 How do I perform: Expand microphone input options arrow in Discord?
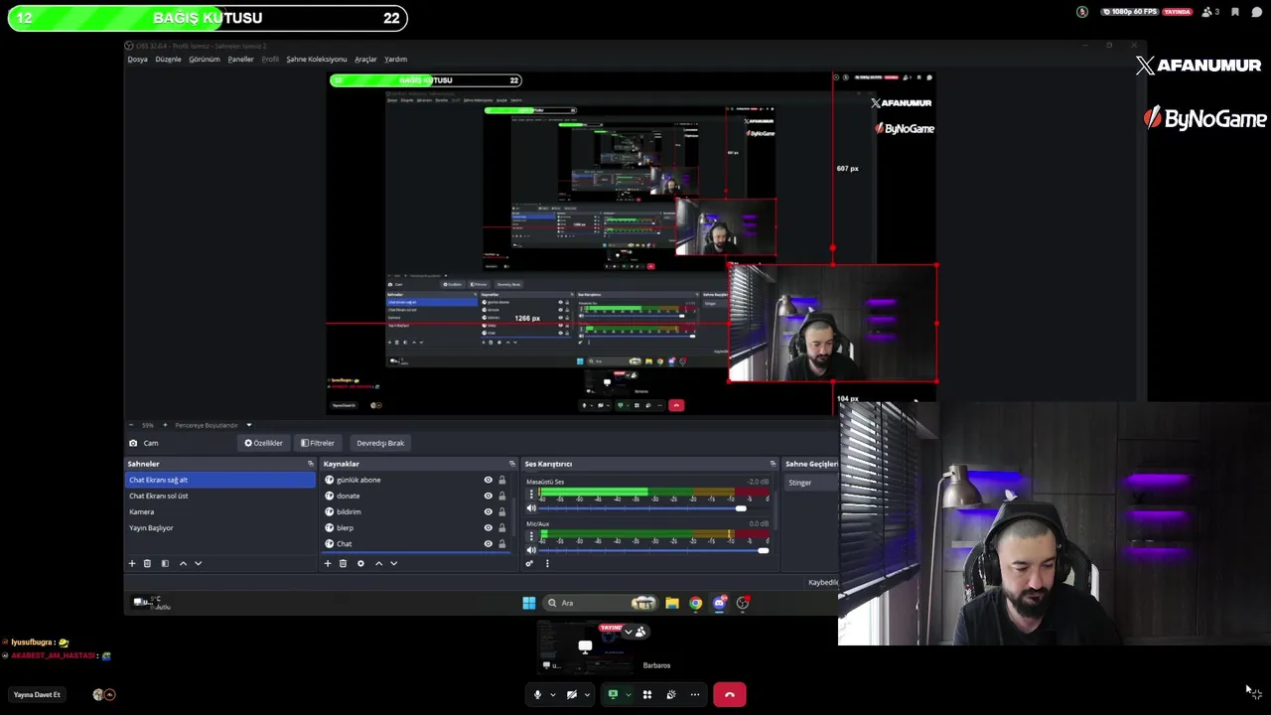pyautogui.click(x=552, y=694)
